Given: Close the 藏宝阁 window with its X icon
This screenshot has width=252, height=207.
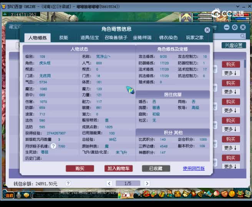Looking at the screenshot, I should 243,28.
